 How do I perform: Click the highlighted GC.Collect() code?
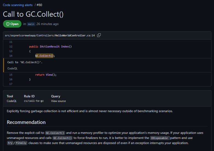pyautogui.click(x=45, y=56)
